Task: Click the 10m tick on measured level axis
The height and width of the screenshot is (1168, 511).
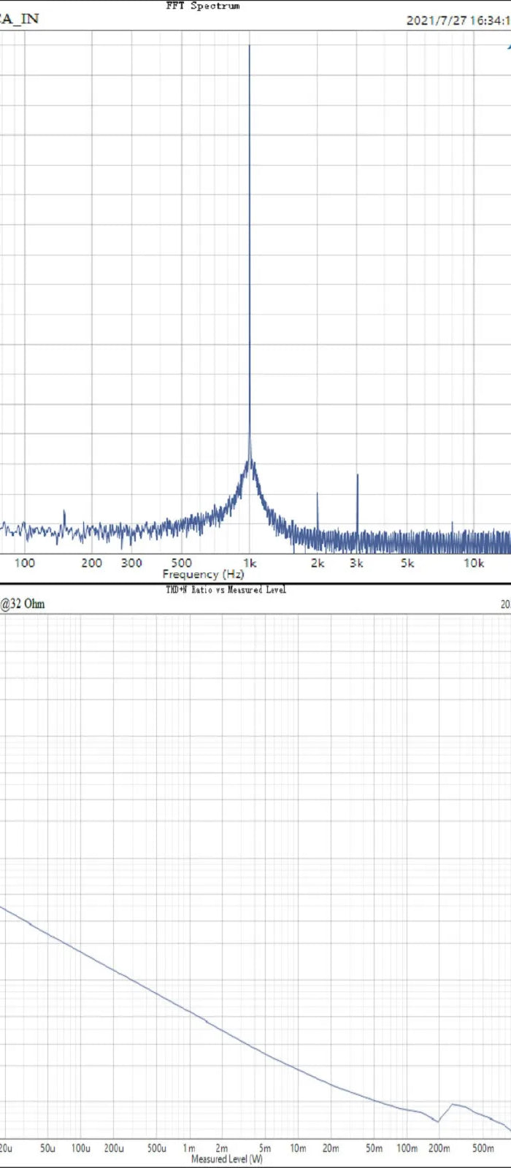Action: 298,1148
